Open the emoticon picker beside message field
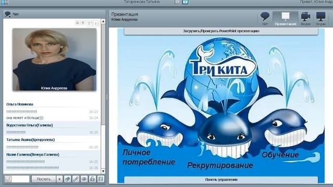This screenshot has height=187, width=333. (x=8, y=179)
